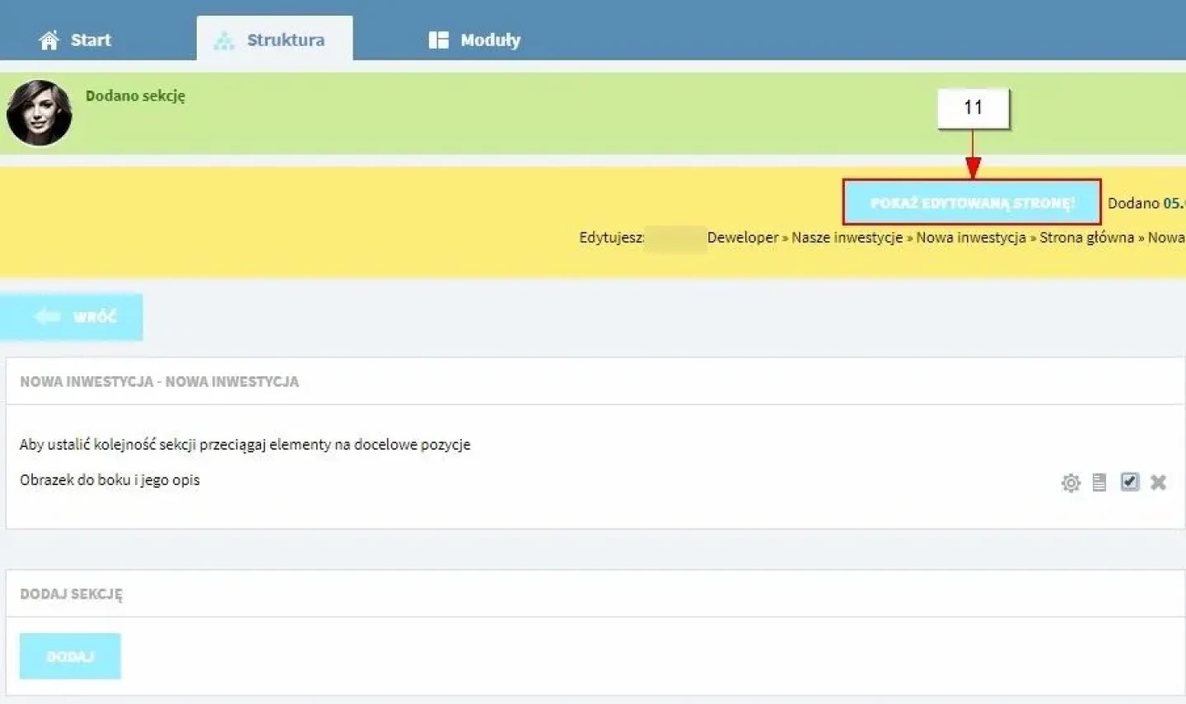Open the document icon for Obrazek do boku section
Viewport: 1186px width, 704px height.
point(1100,483)
